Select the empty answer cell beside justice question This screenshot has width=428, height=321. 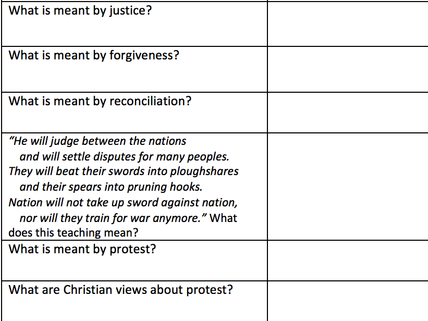coord(348,24)
